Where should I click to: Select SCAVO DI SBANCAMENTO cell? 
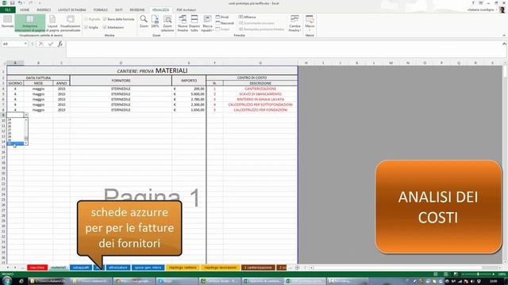(x=260, y=94)
